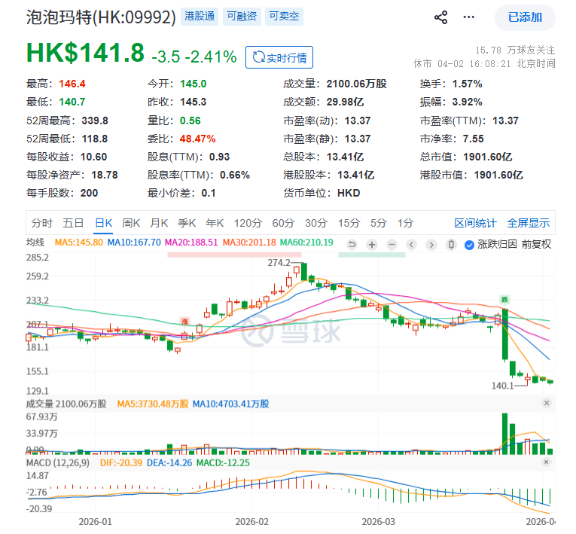Screen dimensions: 576x534
Task: Open the 前复权 adjustment dropdown
Action: 536,244
